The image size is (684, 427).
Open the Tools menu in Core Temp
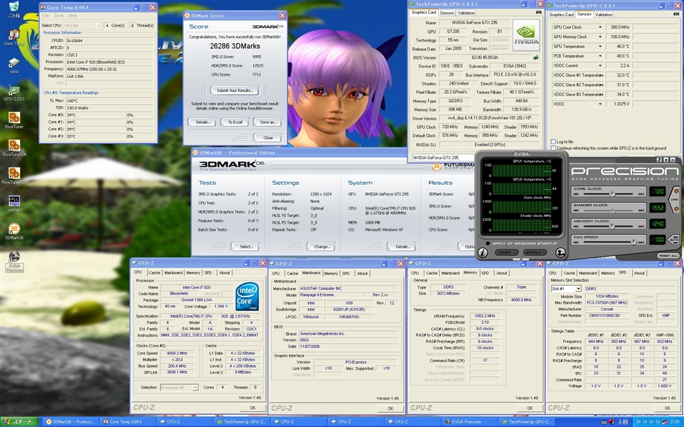click(58, 15)
